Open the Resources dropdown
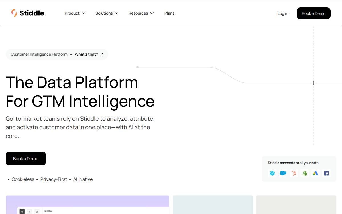The width and height of the screenshot is (342, 214). point(141,13)
